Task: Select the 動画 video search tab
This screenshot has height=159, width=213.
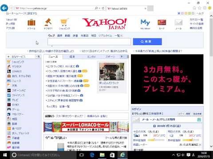Action: (67, 35)
